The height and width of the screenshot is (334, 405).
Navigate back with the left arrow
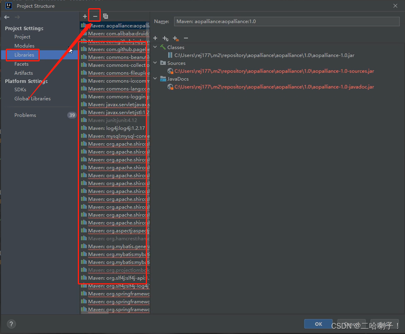7,17
